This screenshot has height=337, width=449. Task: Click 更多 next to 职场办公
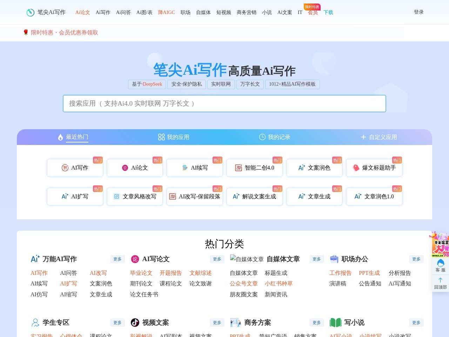point(416,259)
